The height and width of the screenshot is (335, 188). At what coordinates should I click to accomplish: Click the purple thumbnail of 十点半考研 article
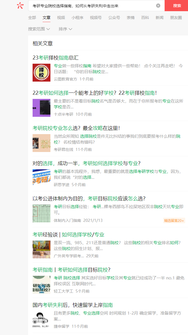click(41, 108)
